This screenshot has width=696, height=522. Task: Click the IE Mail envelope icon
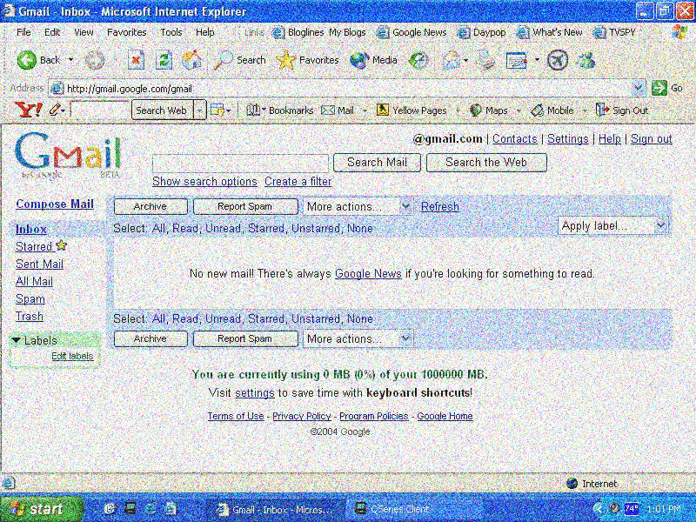click(x=451, y=60)
